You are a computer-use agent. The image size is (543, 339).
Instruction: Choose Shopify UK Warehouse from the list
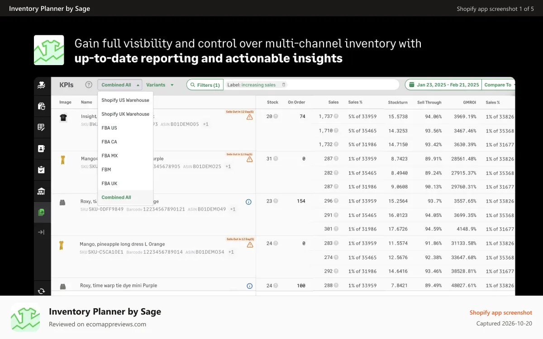pos(125,114)
